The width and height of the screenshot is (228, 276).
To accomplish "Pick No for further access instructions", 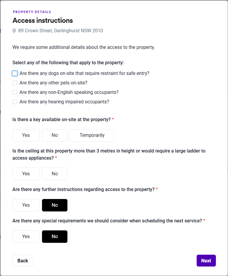I will tap(55, 205).
